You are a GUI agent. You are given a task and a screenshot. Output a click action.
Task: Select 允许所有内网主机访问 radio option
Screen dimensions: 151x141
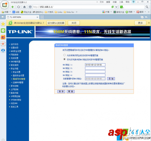coord(65,55)
